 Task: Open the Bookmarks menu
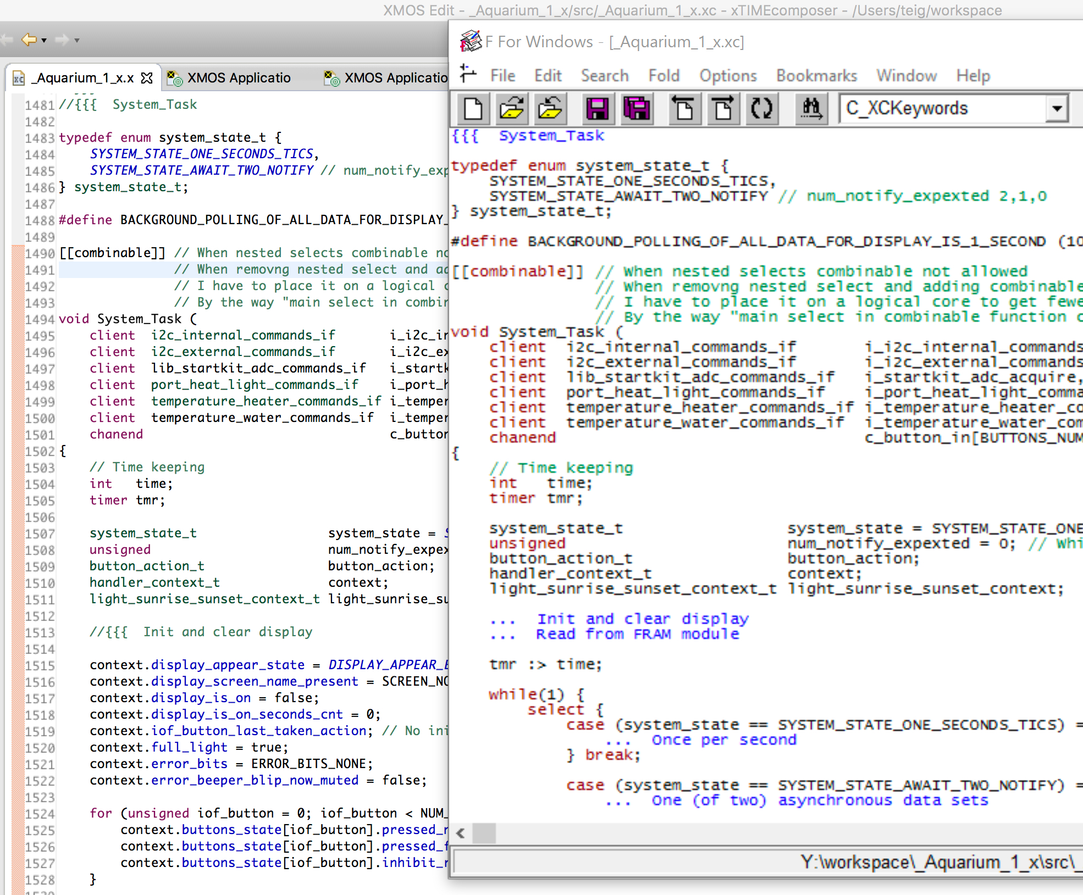tap(816, 75)
